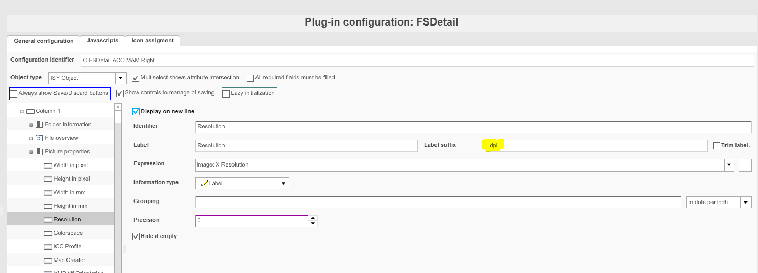Click the tree scrollbar up arrow

tap(118, 108)
